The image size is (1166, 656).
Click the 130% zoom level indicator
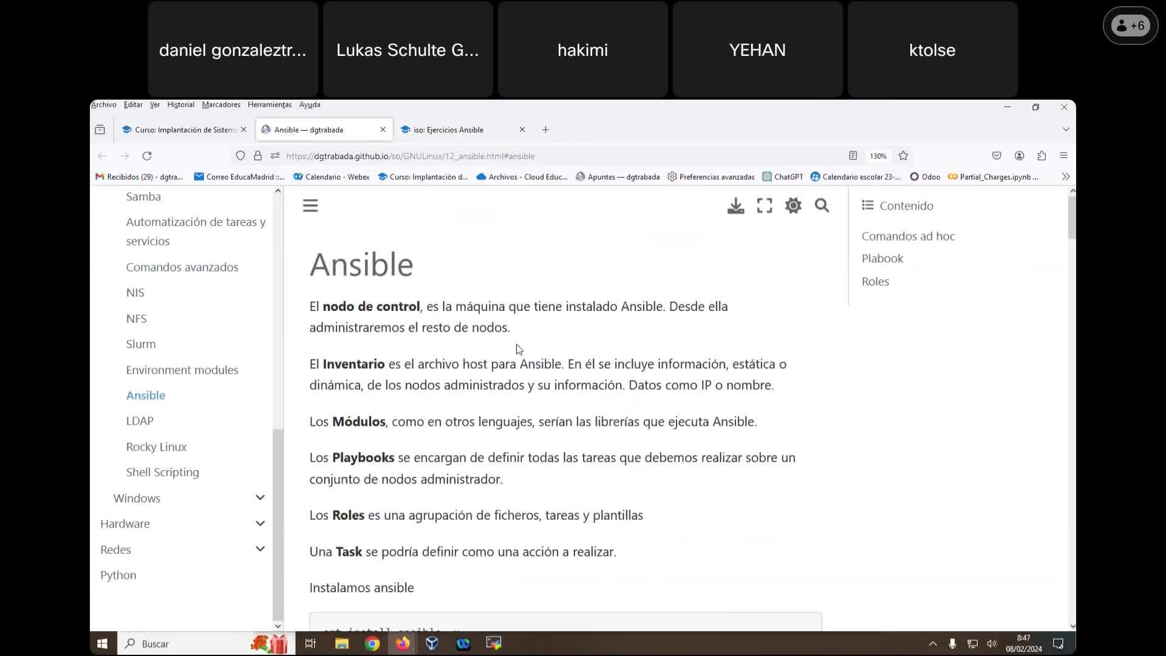pos(878,156)
